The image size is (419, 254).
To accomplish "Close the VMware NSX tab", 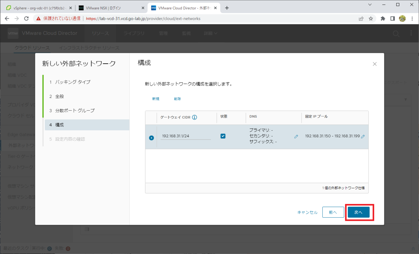I will click(143, 8).
